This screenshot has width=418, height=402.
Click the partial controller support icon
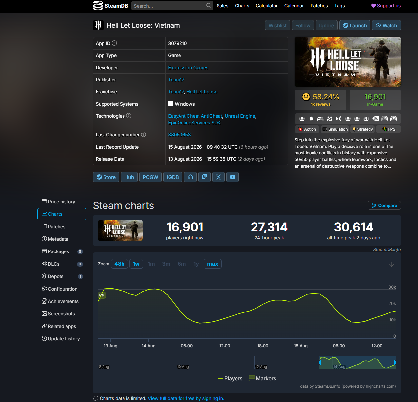(320, 119)
